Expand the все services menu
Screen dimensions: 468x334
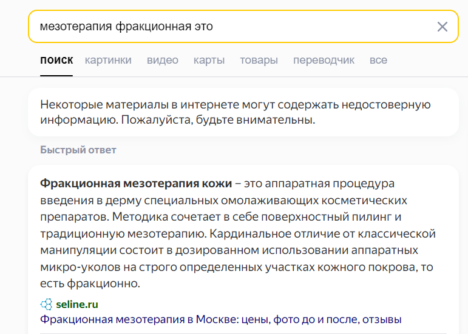(378, 60)
